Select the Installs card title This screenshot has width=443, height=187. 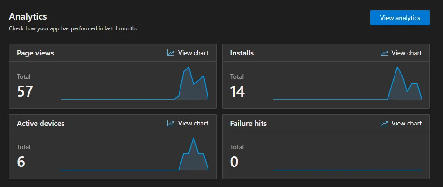(x=242, y=53)
